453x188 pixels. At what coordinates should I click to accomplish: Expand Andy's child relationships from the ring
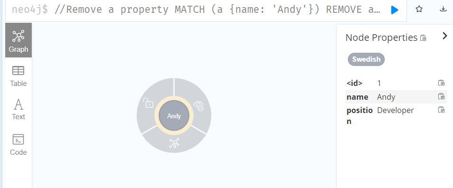click(x=174, y=143)
